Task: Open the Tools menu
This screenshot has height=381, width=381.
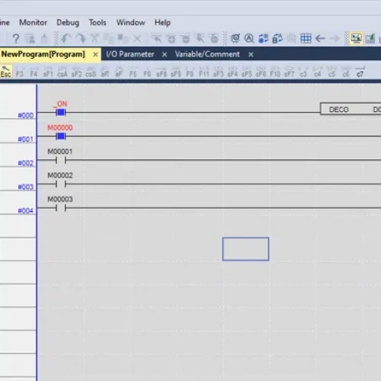Action: 98,22
